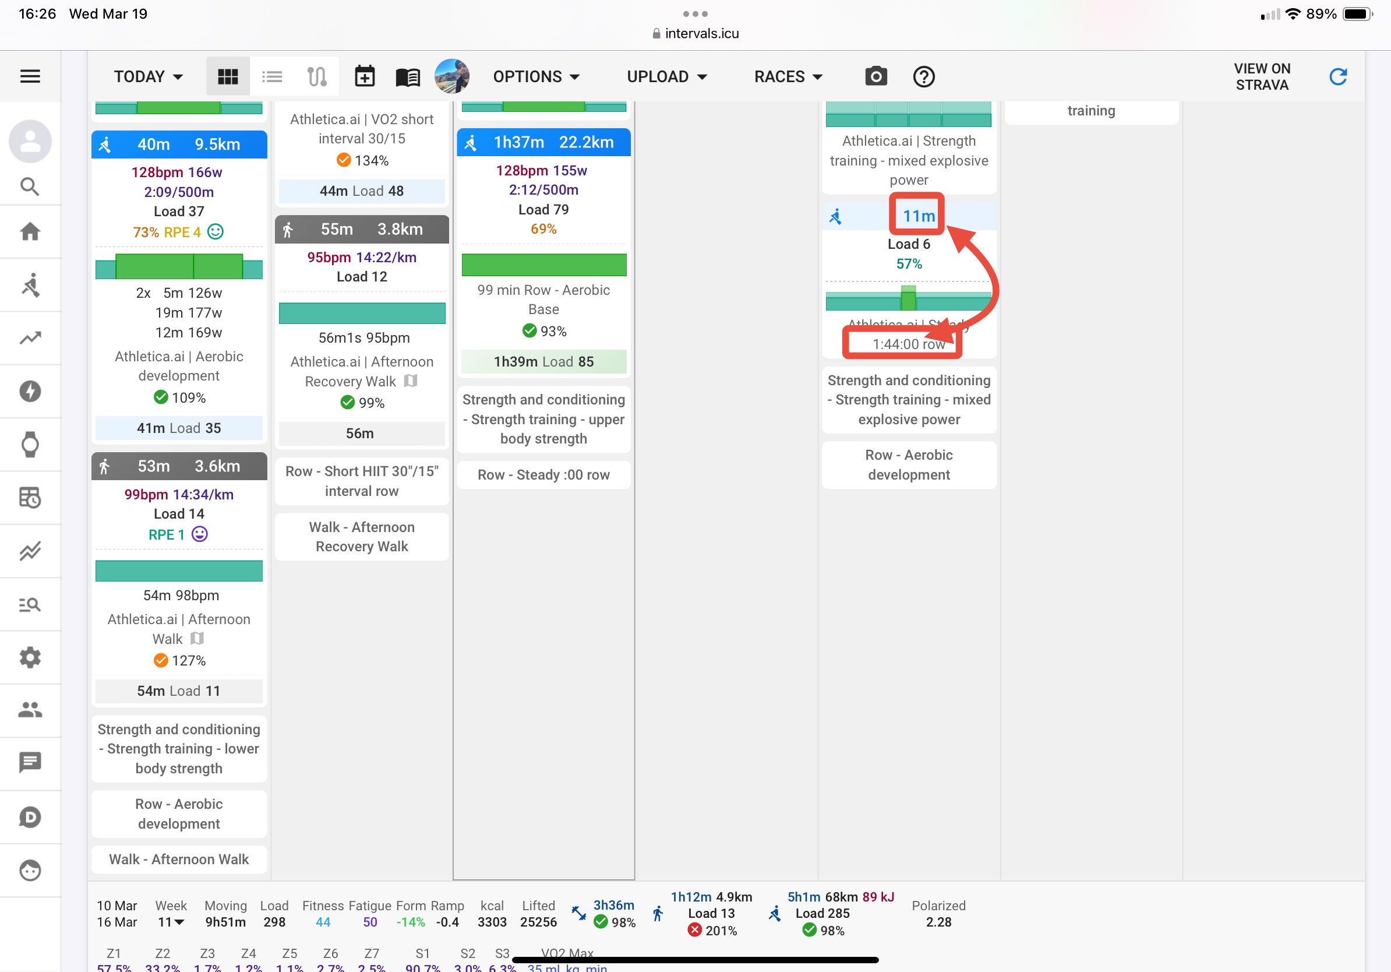
Task: Open the OPTIONS dropdown menu
Action: click(536, 76)
